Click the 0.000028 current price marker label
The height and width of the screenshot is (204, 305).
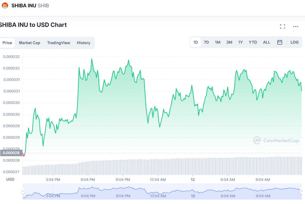11,153
